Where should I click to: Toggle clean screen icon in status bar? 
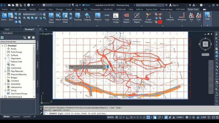point(213,117)
